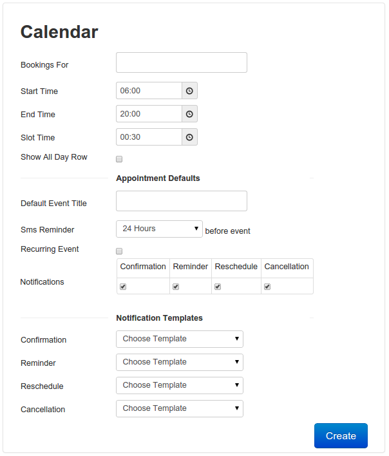Click the Recurring Event label
389x456 pixels.
click(x=50, y=249)
